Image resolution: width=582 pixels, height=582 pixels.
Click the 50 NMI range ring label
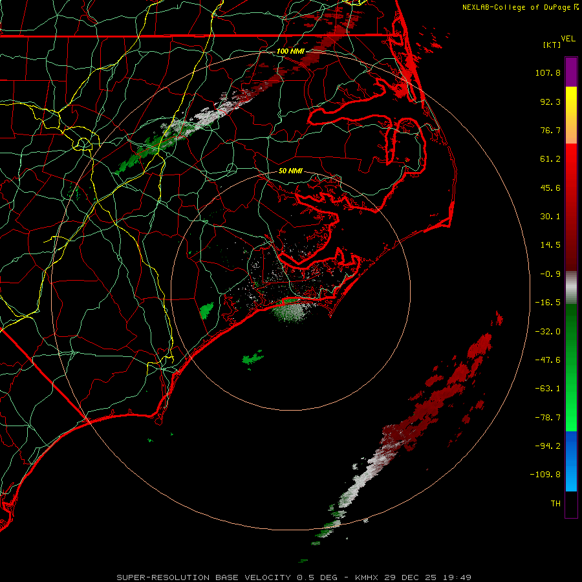pos(290,171)
